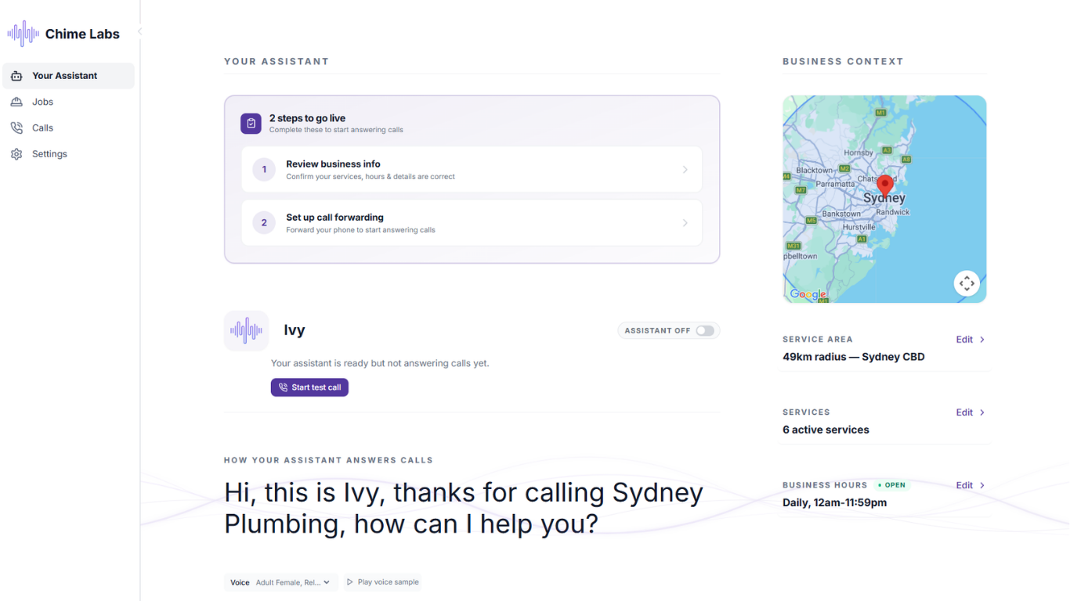Screen dimensions: 1070x601
Task: Click the map pan control icon
Action: coord(967,283)
